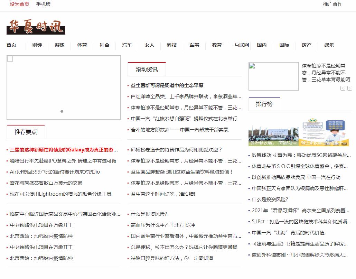Open article 高血压为什么主产于北方
356x279 pixels.
pos(163,225)
